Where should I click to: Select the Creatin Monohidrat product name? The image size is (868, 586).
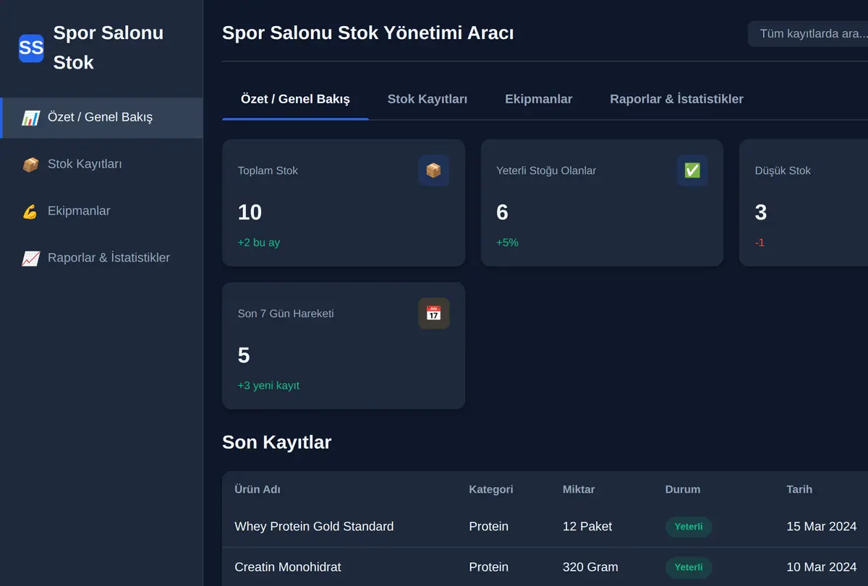coord(288,567)
